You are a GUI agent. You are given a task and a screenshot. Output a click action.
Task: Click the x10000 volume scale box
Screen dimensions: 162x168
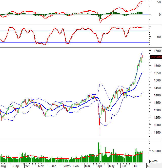click(154, 161)
